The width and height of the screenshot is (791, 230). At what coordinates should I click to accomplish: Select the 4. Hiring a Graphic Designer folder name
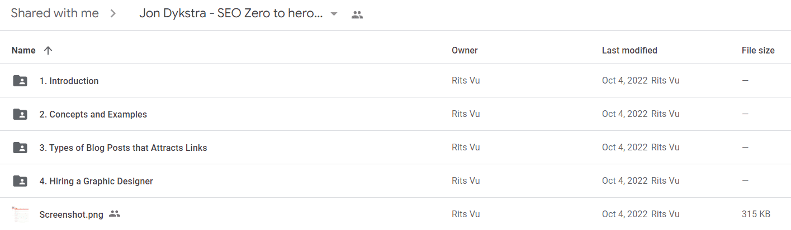[x=96, y=181]
